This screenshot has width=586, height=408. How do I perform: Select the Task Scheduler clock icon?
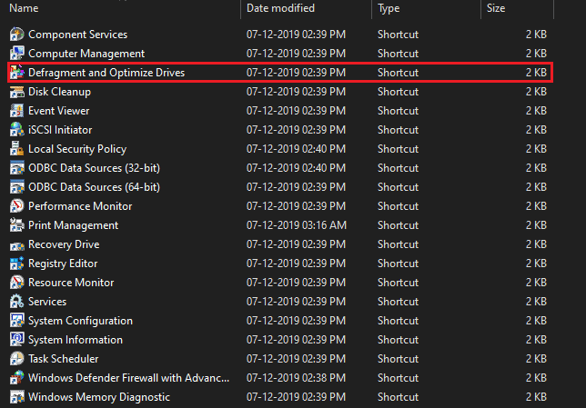click(x=16, y=359)
